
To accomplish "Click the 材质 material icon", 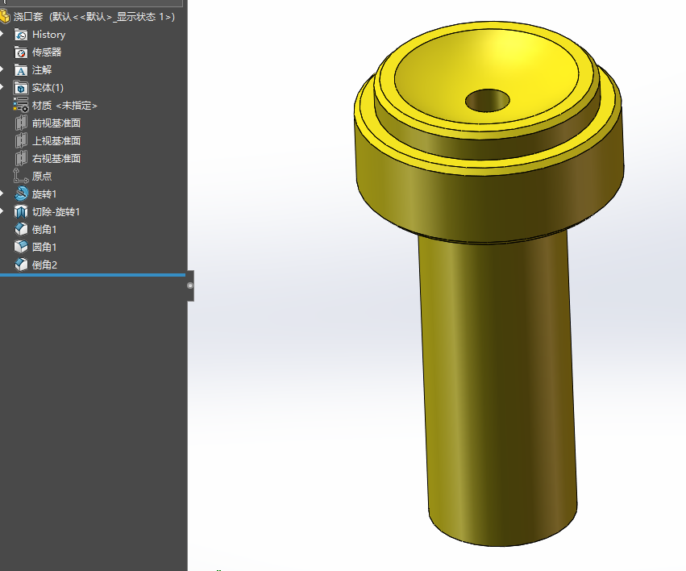I will [x=21, y=105].
